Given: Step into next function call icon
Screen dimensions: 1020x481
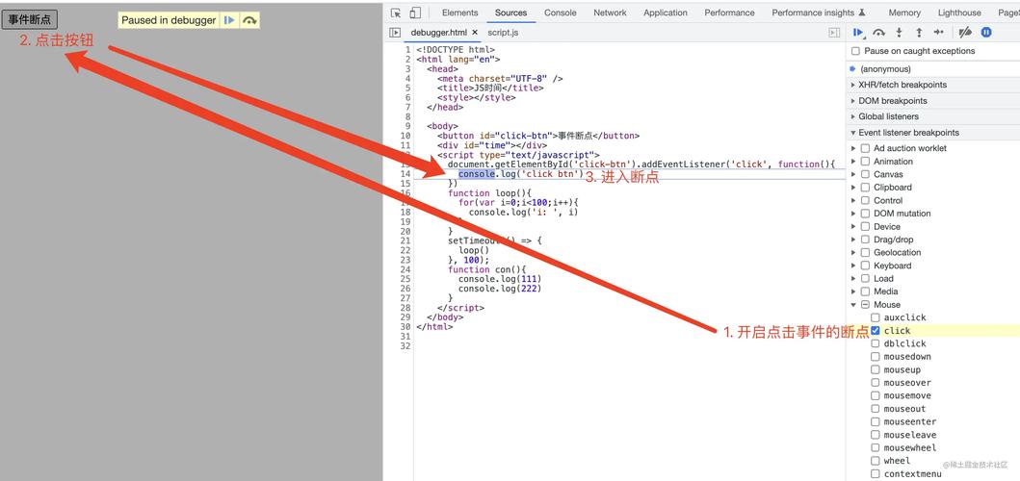Looking at the screenshot, I should (x=899, y=32).
